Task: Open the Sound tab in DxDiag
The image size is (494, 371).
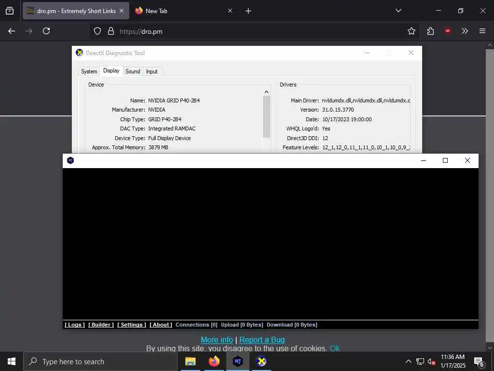Action: coord(133,71)
